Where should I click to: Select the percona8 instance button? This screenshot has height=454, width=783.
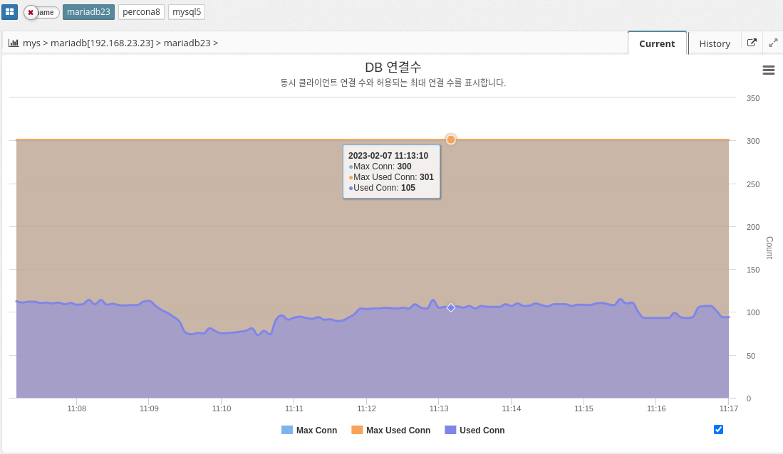click(141, 12)
